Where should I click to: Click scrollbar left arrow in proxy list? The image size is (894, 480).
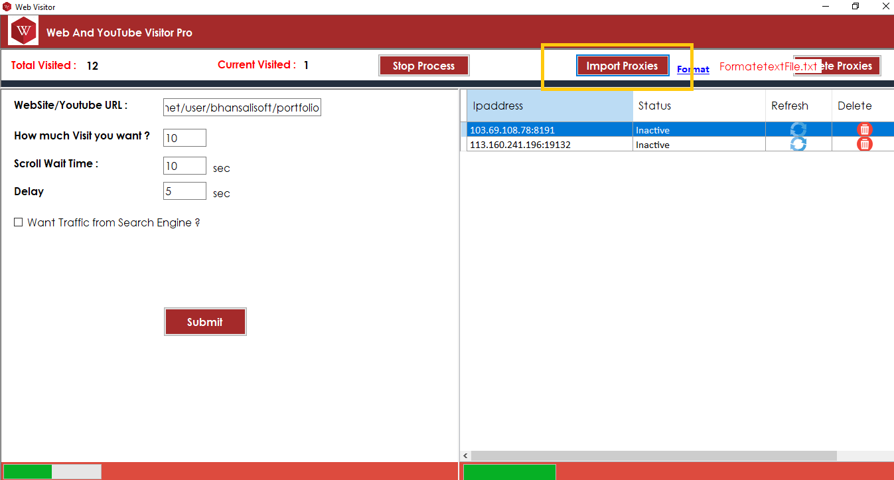465,455
